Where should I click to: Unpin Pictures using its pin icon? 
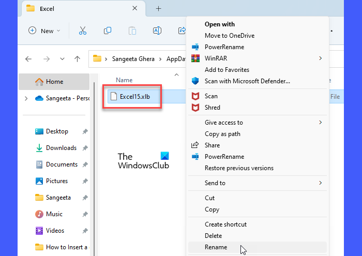click(85, 181)
